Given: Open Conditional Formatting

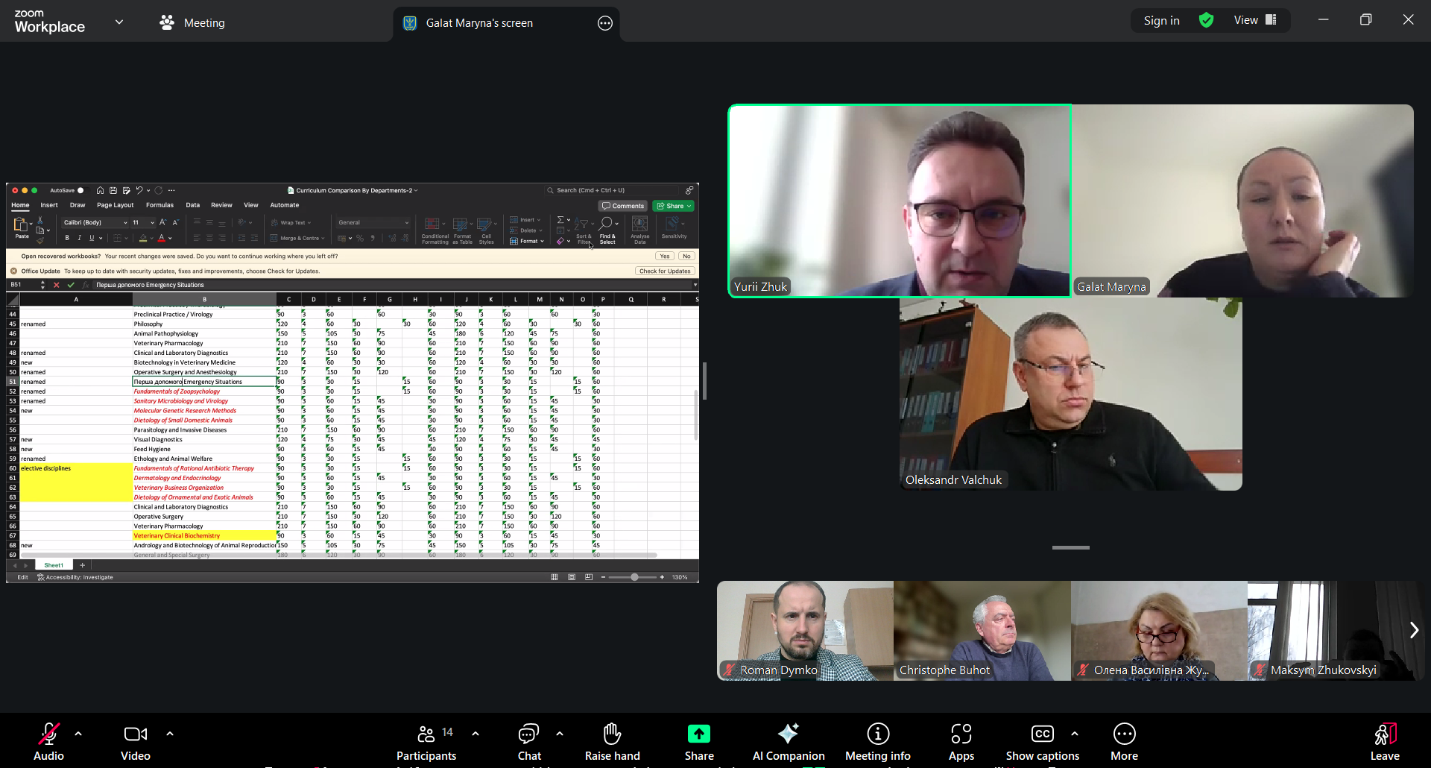Looking at the screenshot, I should (435, 230).
